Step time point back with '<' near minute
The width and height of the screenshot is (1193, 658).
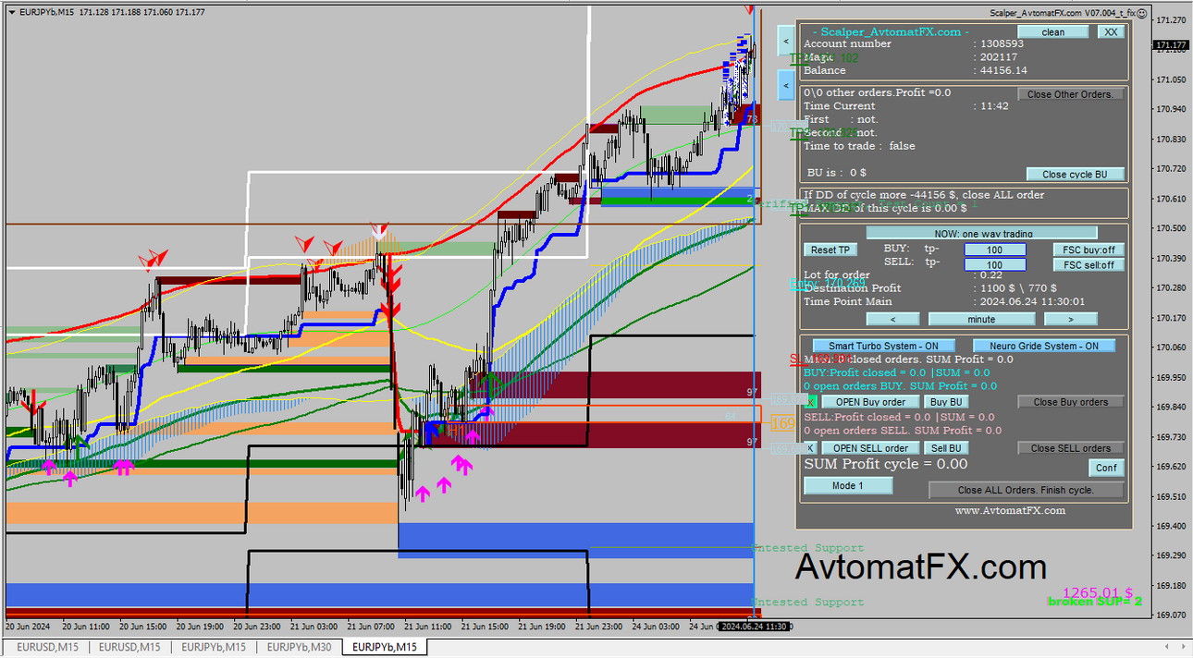point(892,319)
